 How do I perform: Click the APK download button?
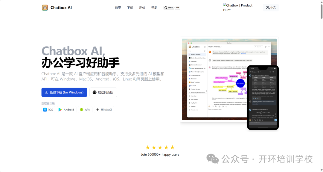(x=85, y=110)
